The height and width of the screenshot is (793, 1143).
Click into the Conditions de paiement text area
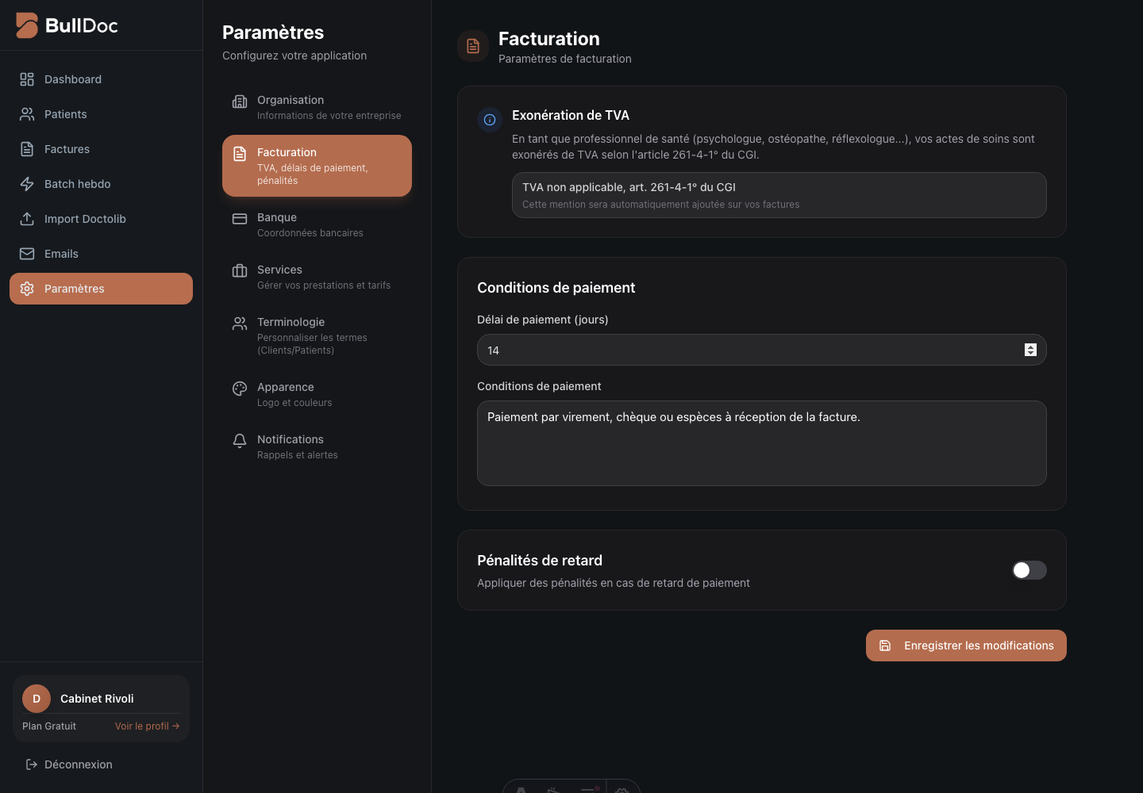point(761,443)
